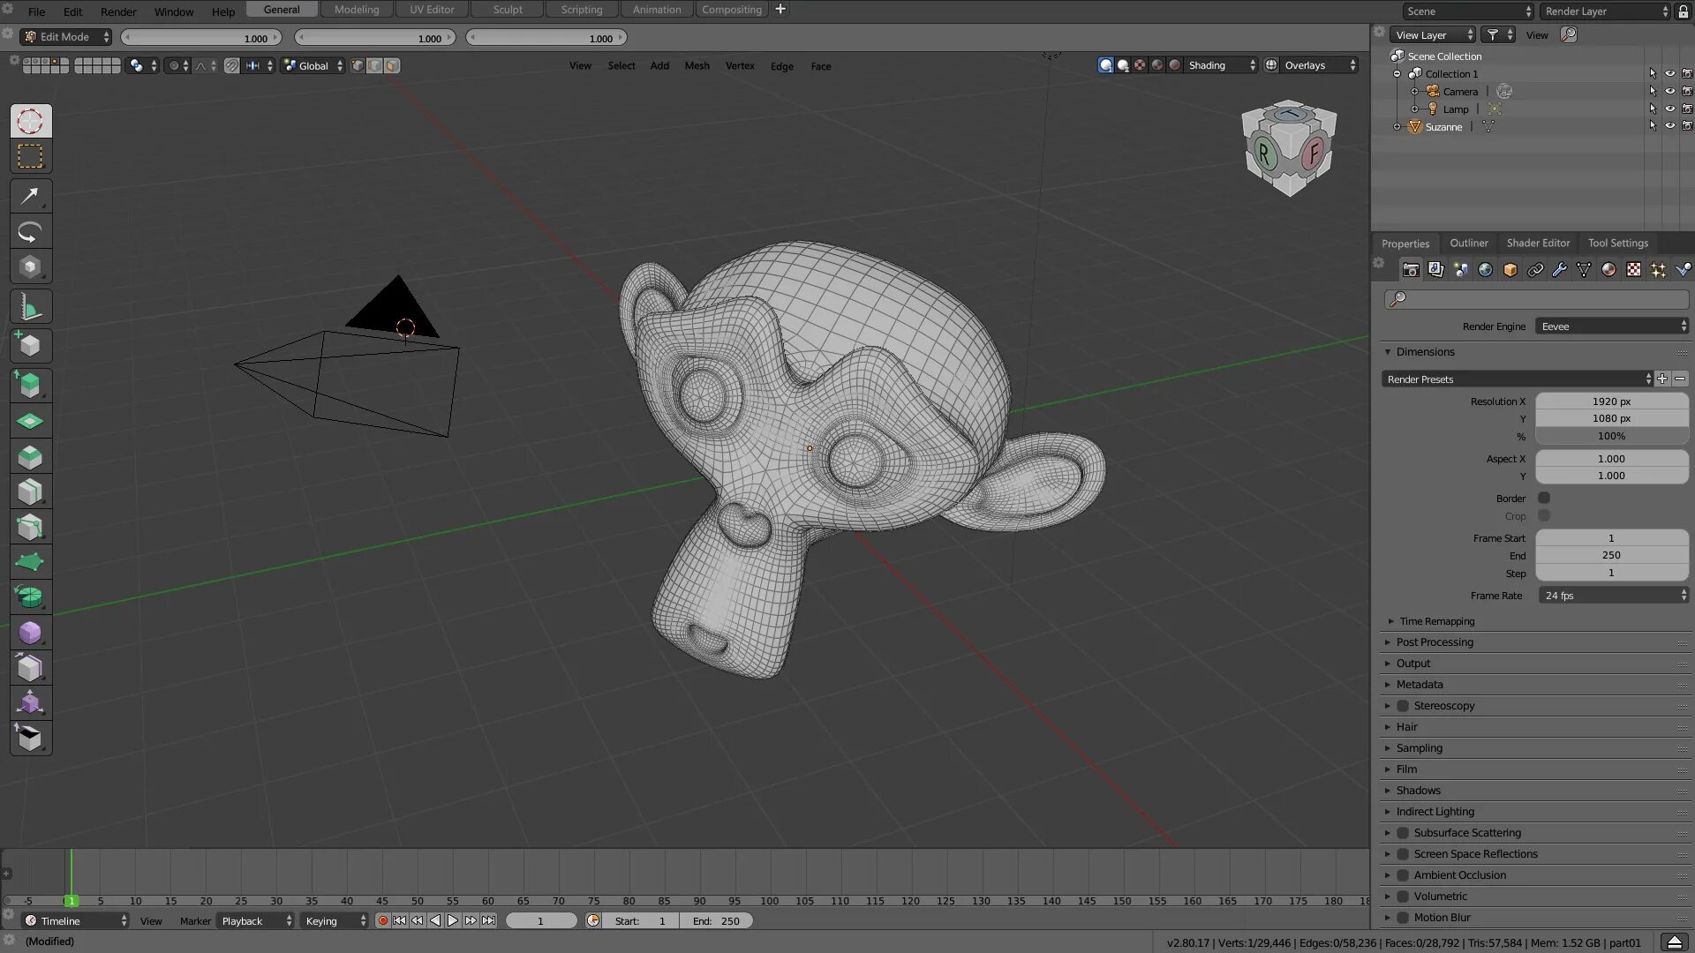
Task: Expand the Sampling panel
Action: click(1419, 748)
